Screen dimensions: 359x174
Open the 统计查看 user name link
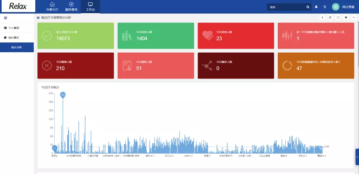click(348, 7)
